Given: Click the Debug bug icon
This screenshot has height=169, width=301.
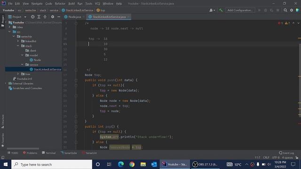Looking at the screenshot, I should pos(265,10).
